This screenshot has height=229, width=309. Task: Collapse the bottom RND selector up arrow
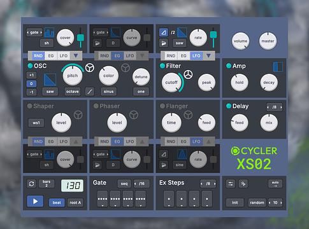pyautogui.click(x=76, y=141)
